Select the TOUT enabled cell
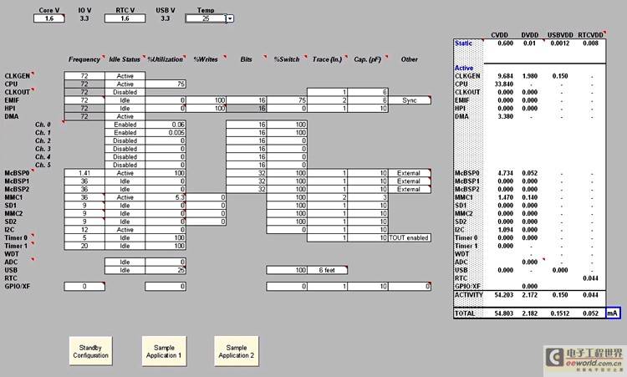 410,237
